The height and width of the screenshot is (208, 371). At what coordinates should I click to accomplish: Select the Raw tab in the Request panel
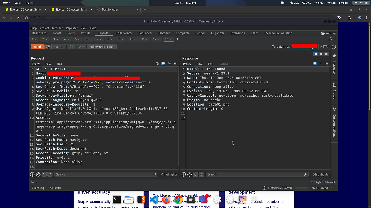click(48, 64)
